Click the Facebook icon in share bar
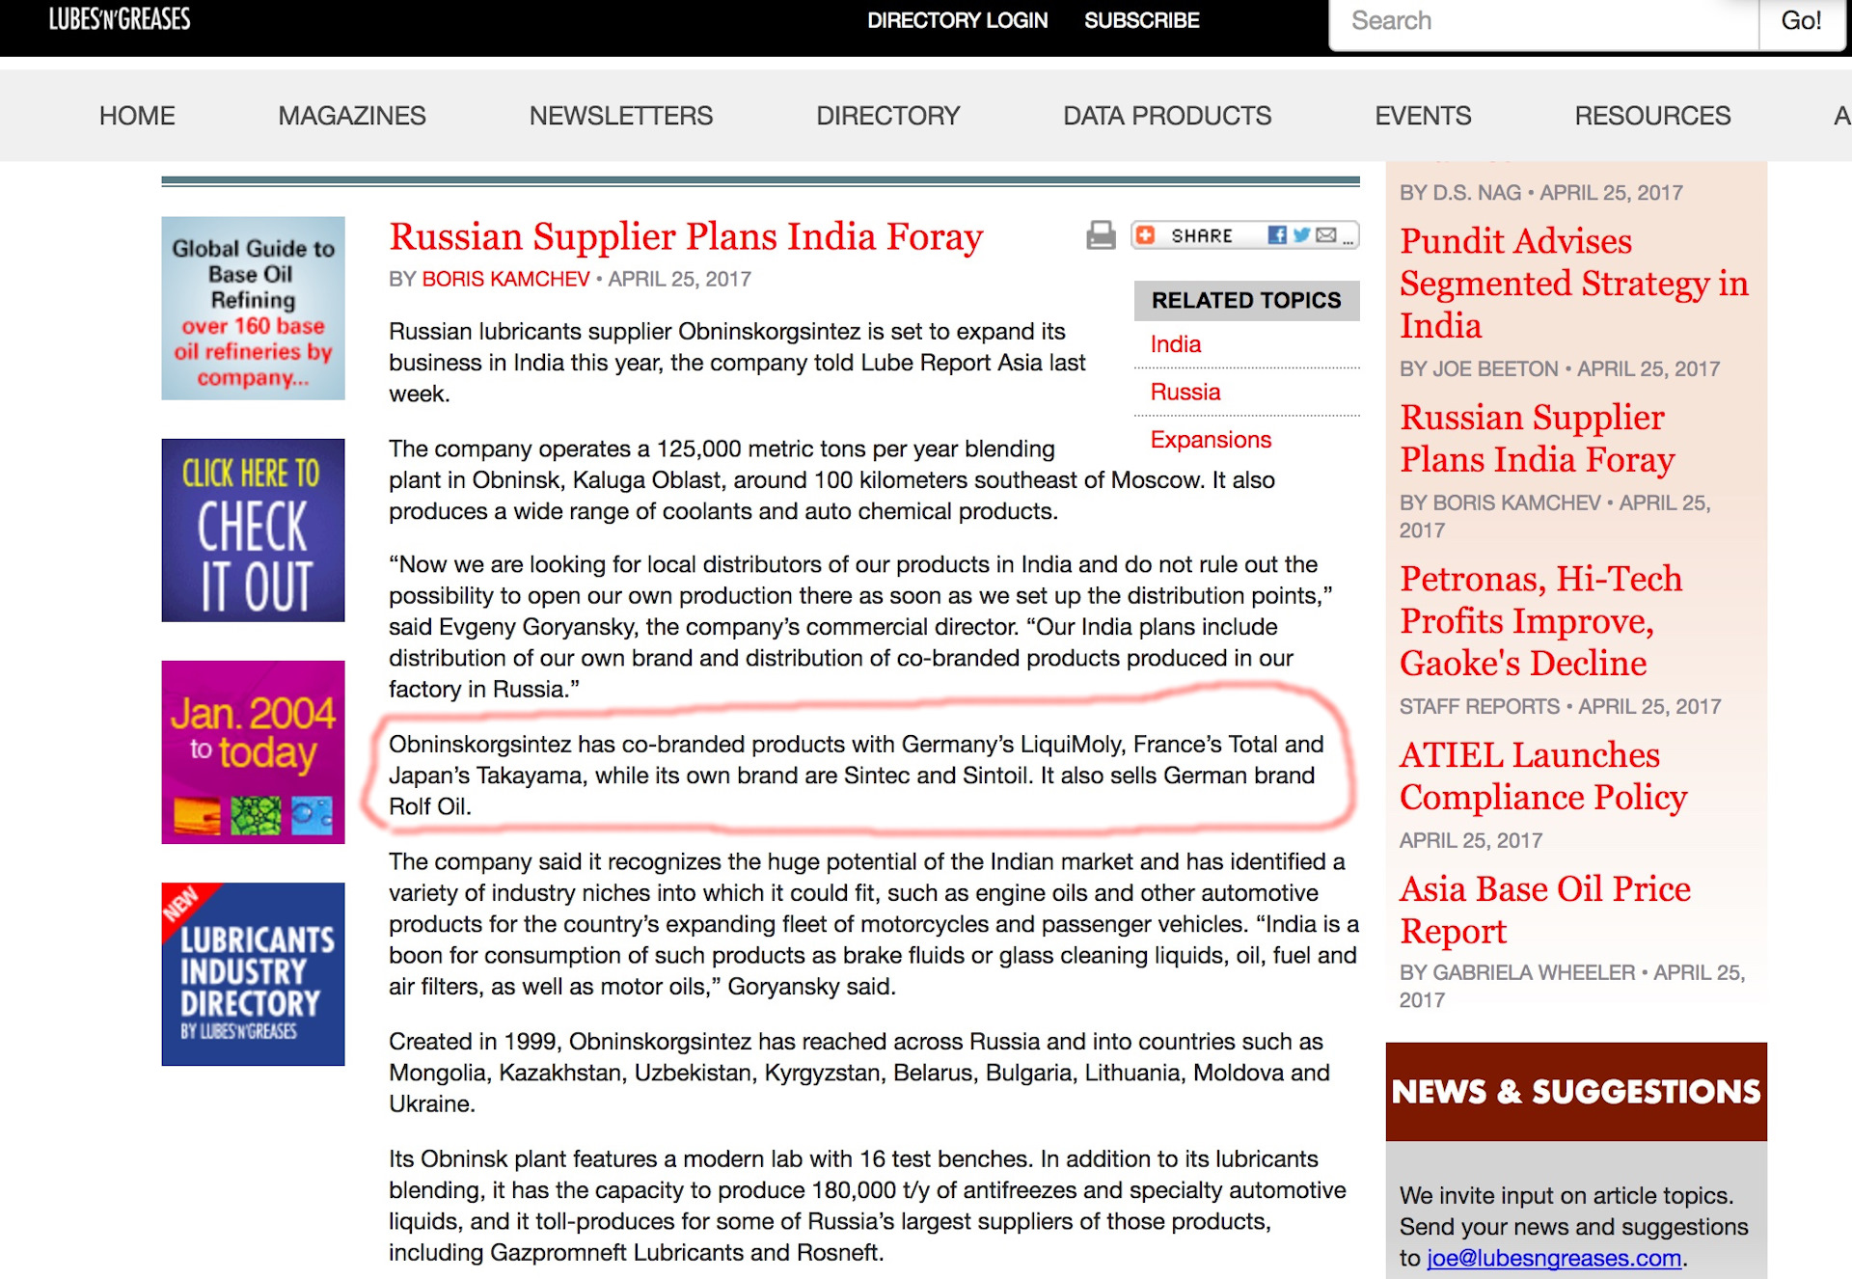 (x=1277, y=235)
